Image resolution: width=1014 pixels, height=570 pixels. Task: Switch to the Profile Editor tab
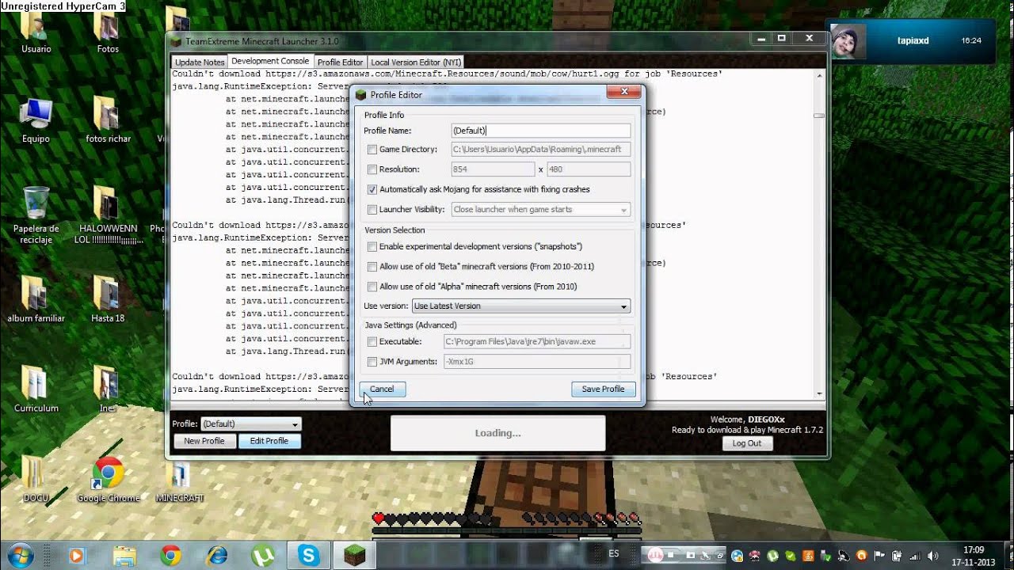[340, 62]
